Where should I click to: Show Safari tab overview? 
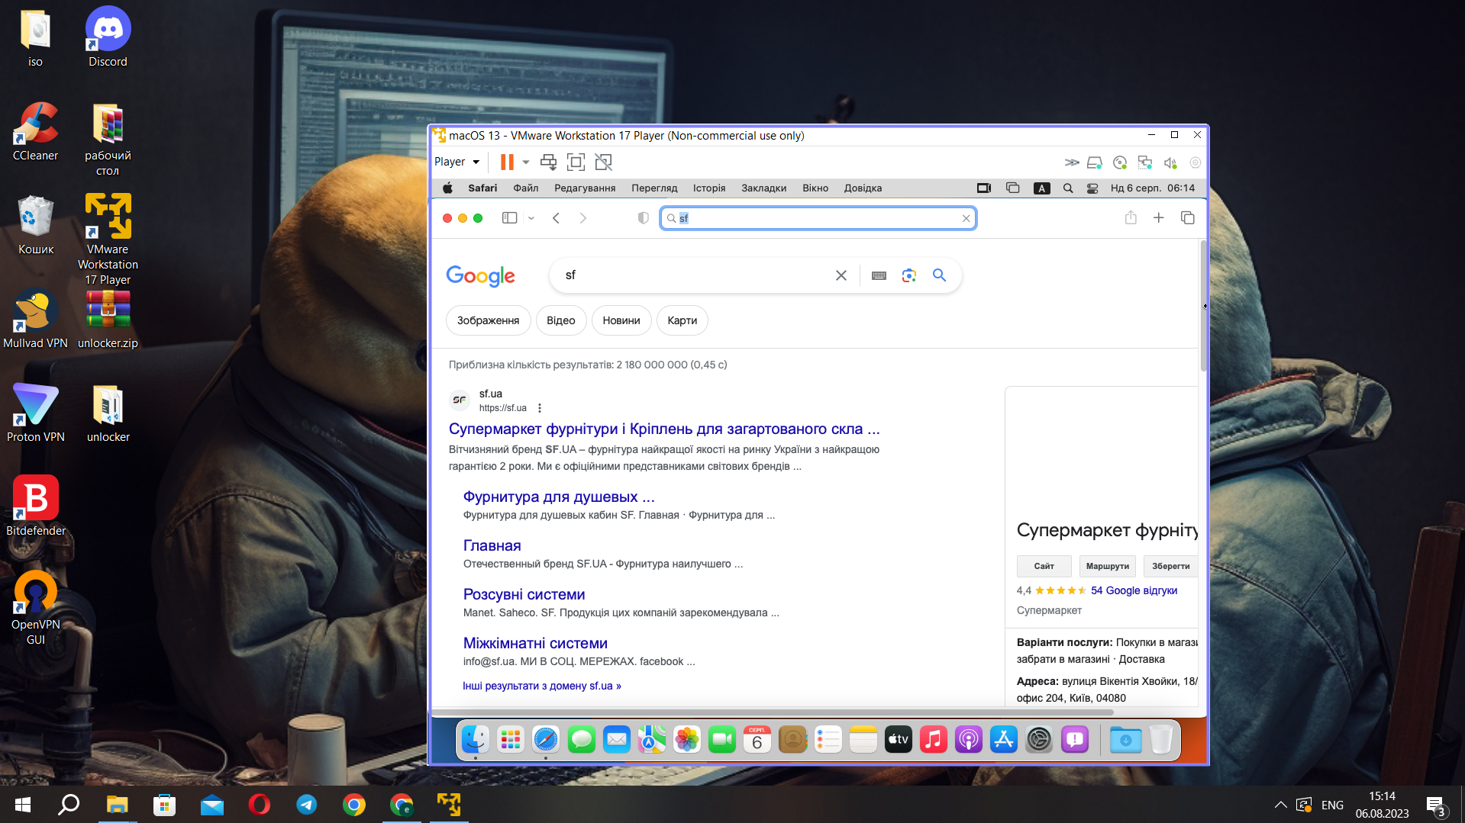point(1187,218)
